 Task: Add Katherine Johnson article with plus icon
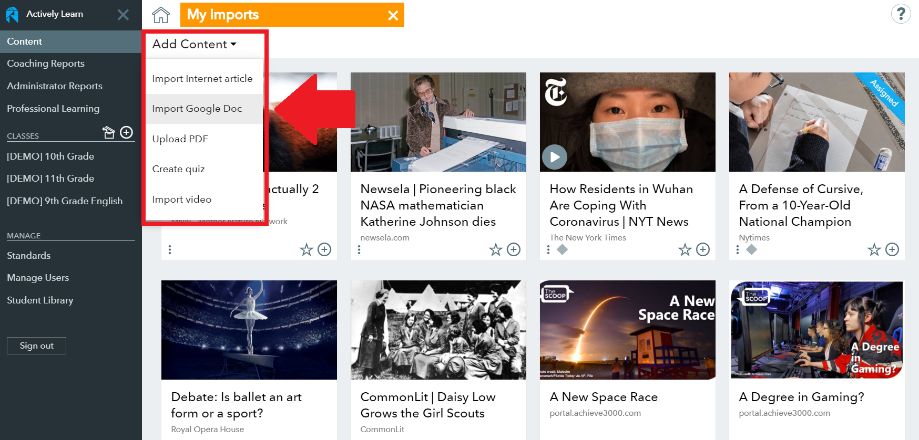514,249
